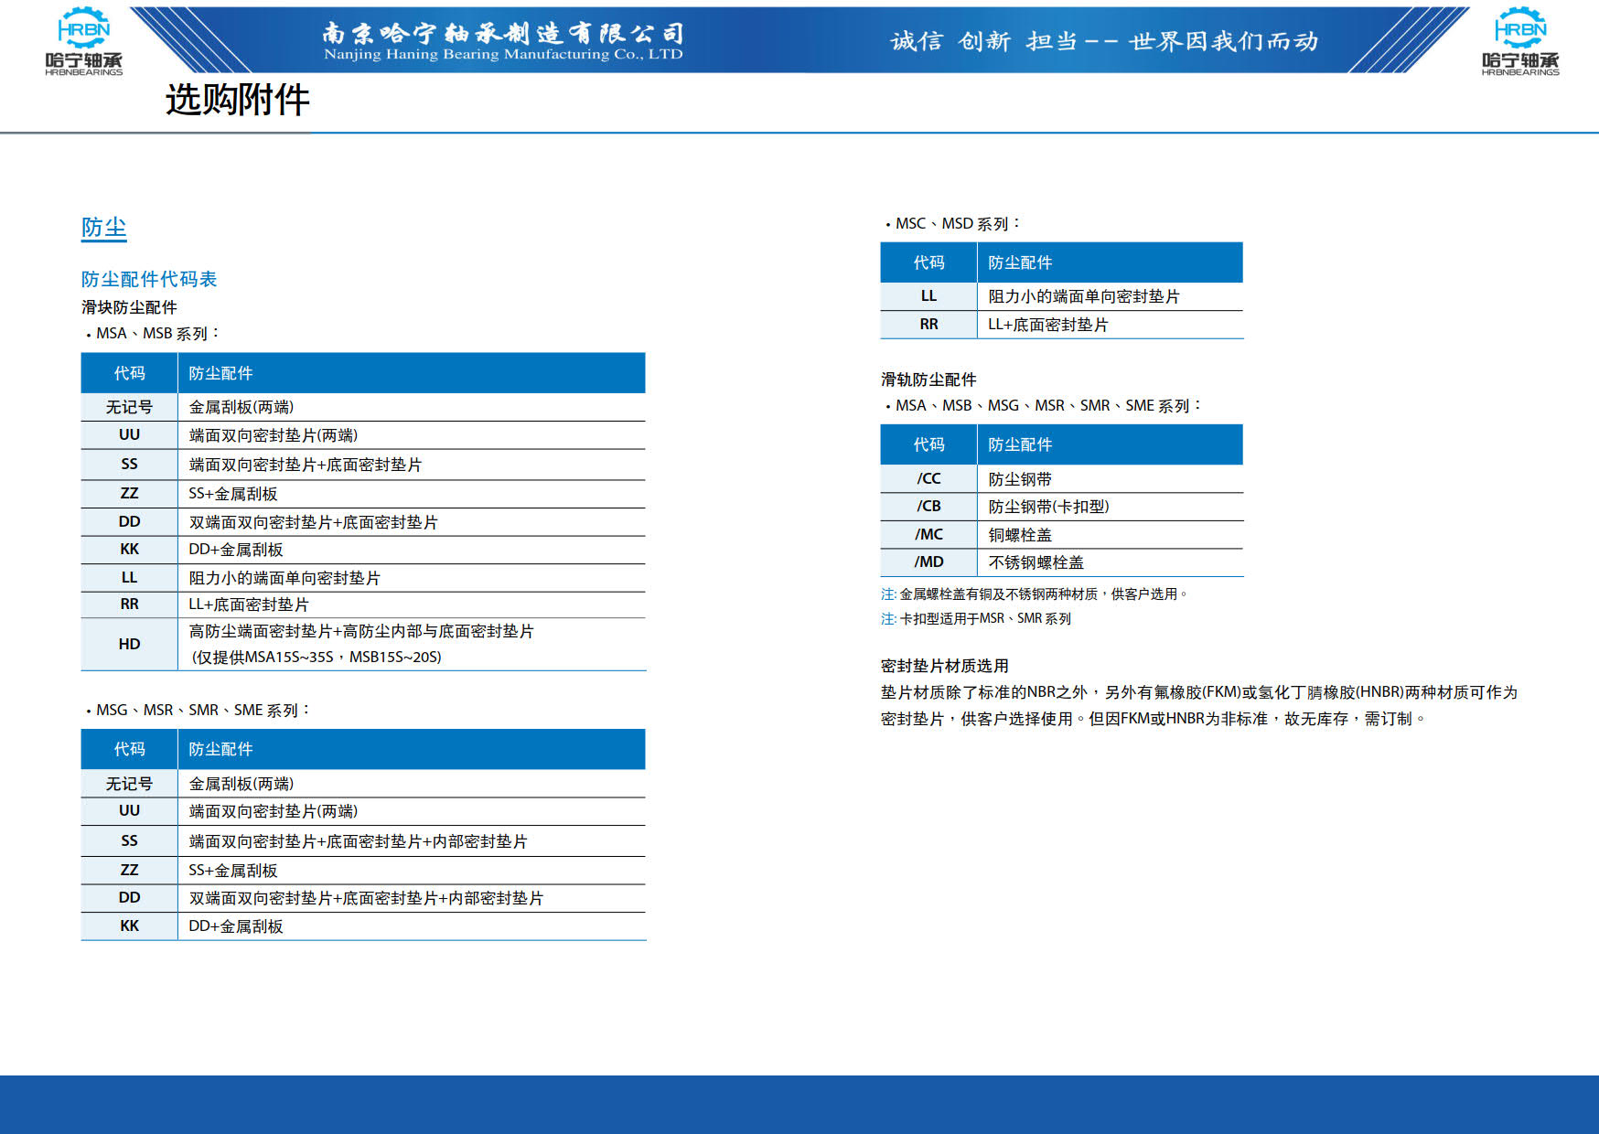Click '不锈钢螺栓盖' cell
Screen dimensions: 1599x1134
click(1036, 562)
